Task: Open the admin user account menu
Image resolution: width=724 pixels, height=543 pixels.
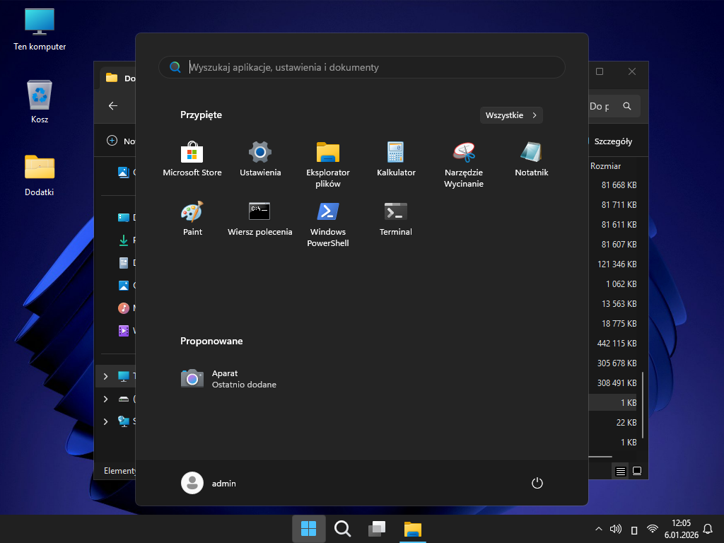Action: coord(209,483)
